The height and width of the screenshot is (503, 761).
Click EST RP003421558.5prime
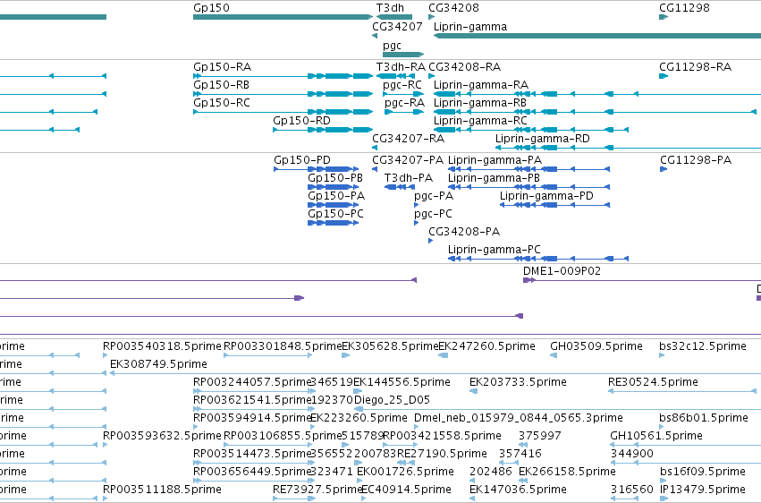coord(442,437)
